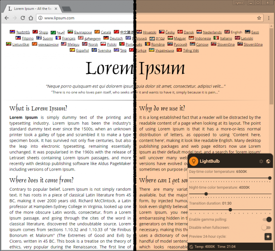Screen dimensions: 275x251
Task: Open the Chrome three-dot menu
Action: click(269, 18)
